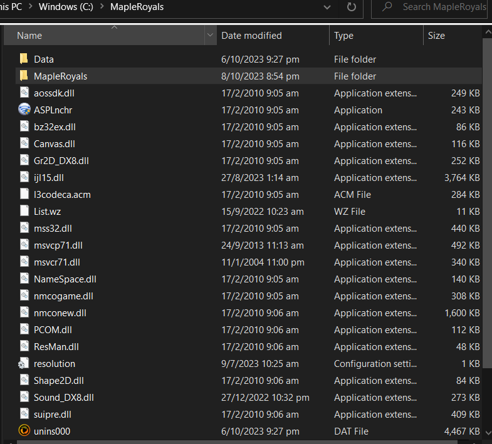Click date 27/12/2022 10:32 pm
492x444 pixels.
[x=265, y=397]
